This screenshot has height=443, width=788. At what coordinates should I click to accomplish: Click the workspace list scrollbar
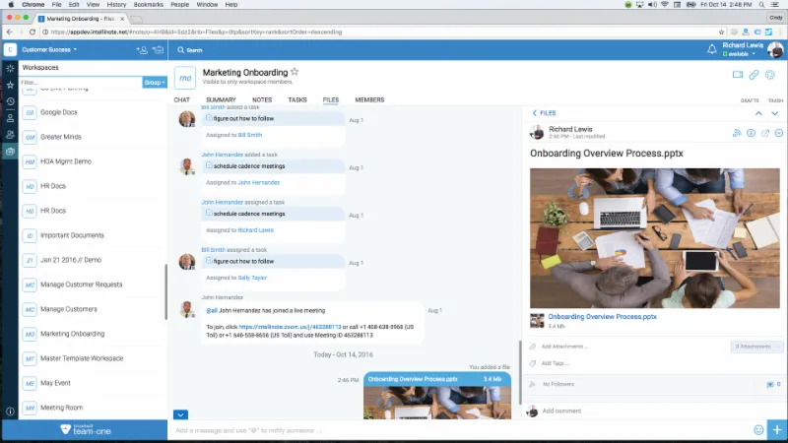click(165, 292)
